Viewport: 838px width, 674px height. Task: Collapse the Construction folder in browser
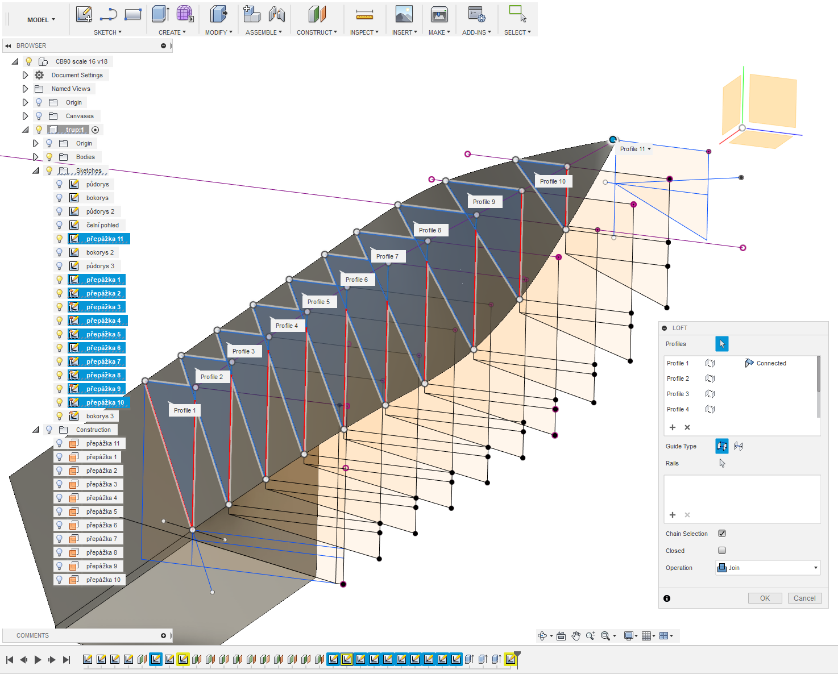tap(36, 430)
